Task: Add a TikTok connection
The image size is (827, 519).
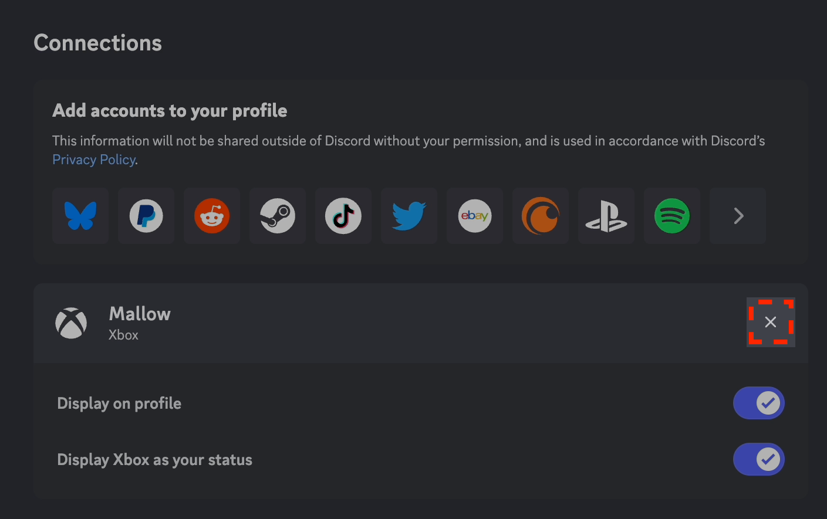Action: [x=343, y=215]
